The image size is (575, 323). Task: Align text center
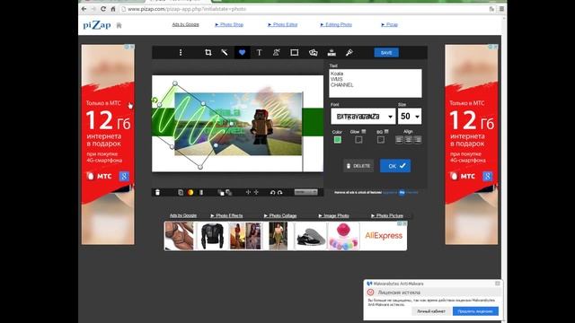click(408, 140)
